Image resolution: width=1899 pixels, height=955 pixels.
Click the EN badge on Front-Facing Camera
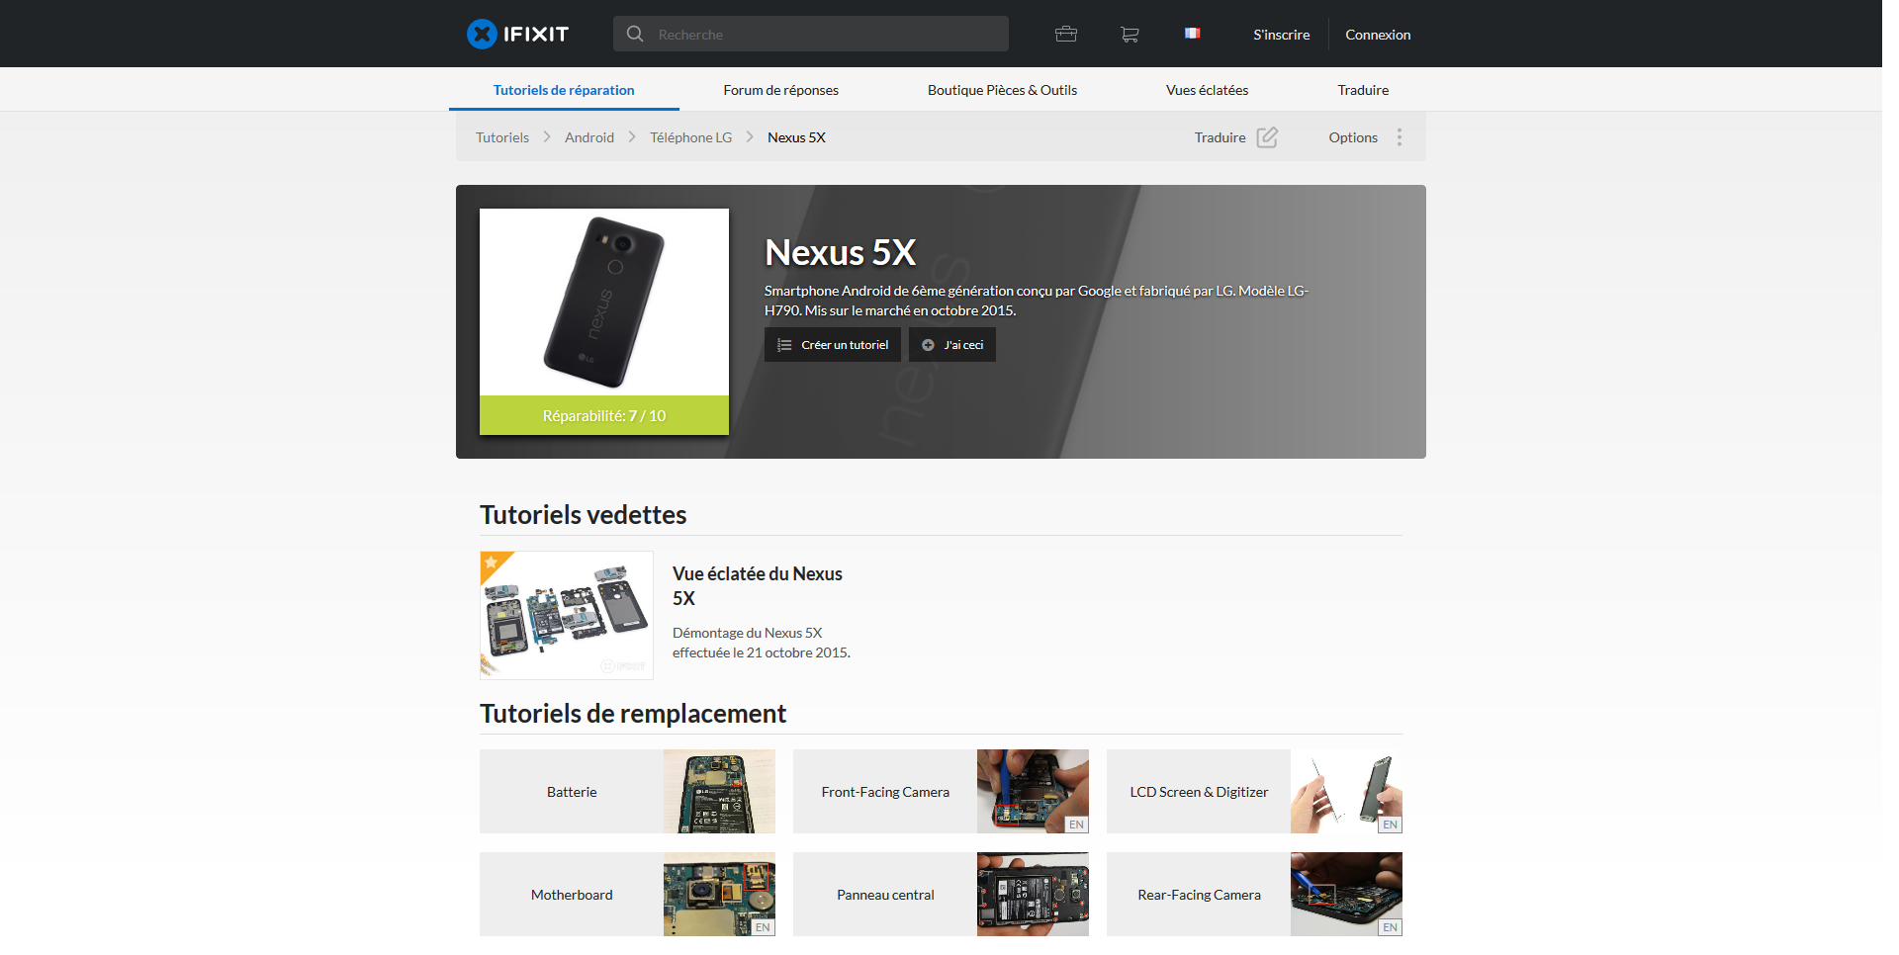pos(1076,825)
